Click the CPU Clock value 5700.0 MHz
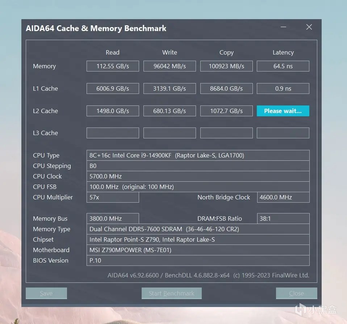The height and width of the screenshot is (324, 347). pyautogui.click(x=198, y=176)
